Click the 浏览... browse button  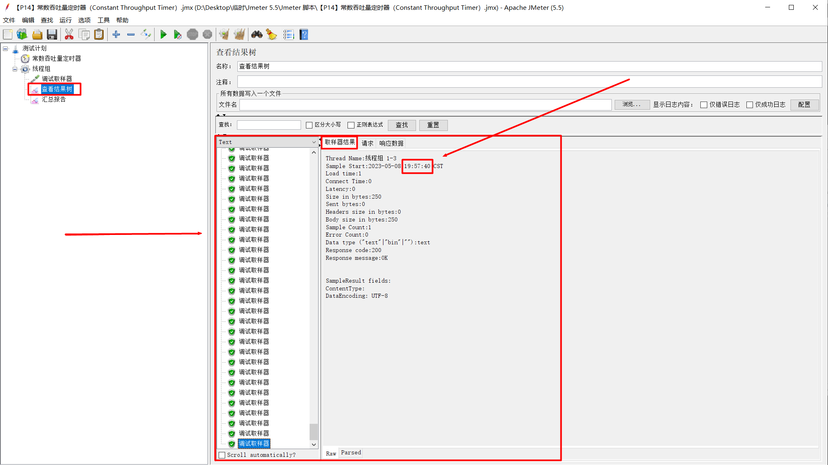tap(632, 104)
